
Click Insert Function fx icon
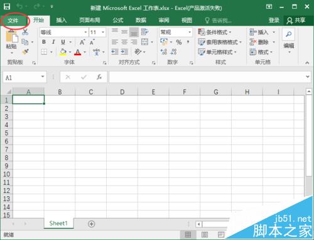(x=99, y=77)
